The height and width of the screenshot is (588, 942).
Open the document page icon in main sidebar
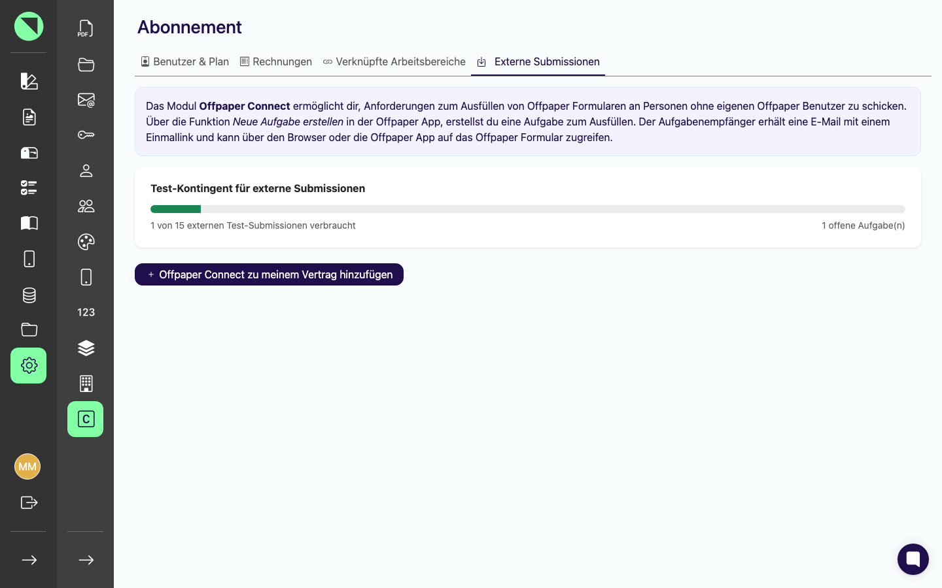[x=29, y=117]
